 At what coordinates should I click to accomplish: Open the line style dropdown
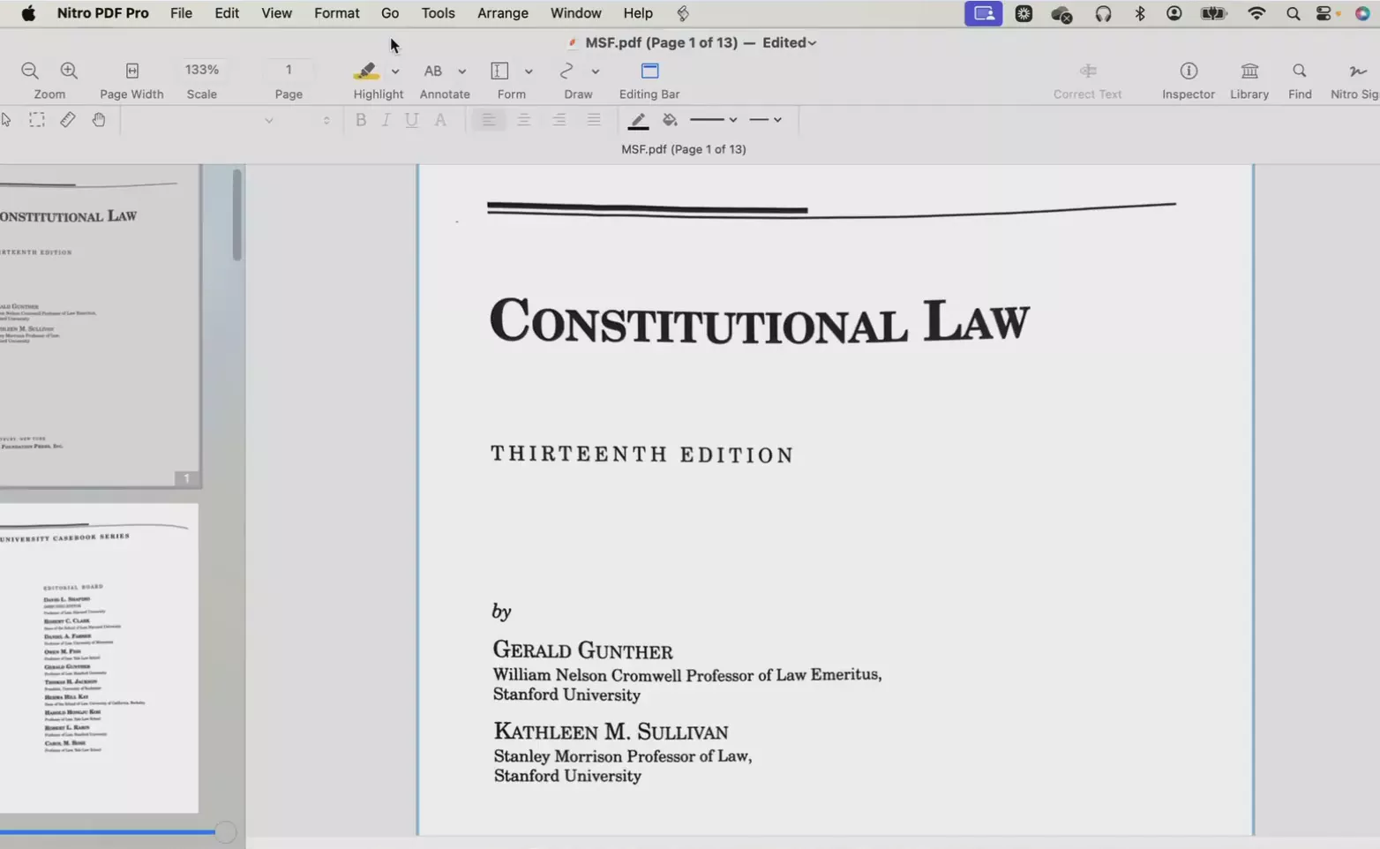(765, 120)
